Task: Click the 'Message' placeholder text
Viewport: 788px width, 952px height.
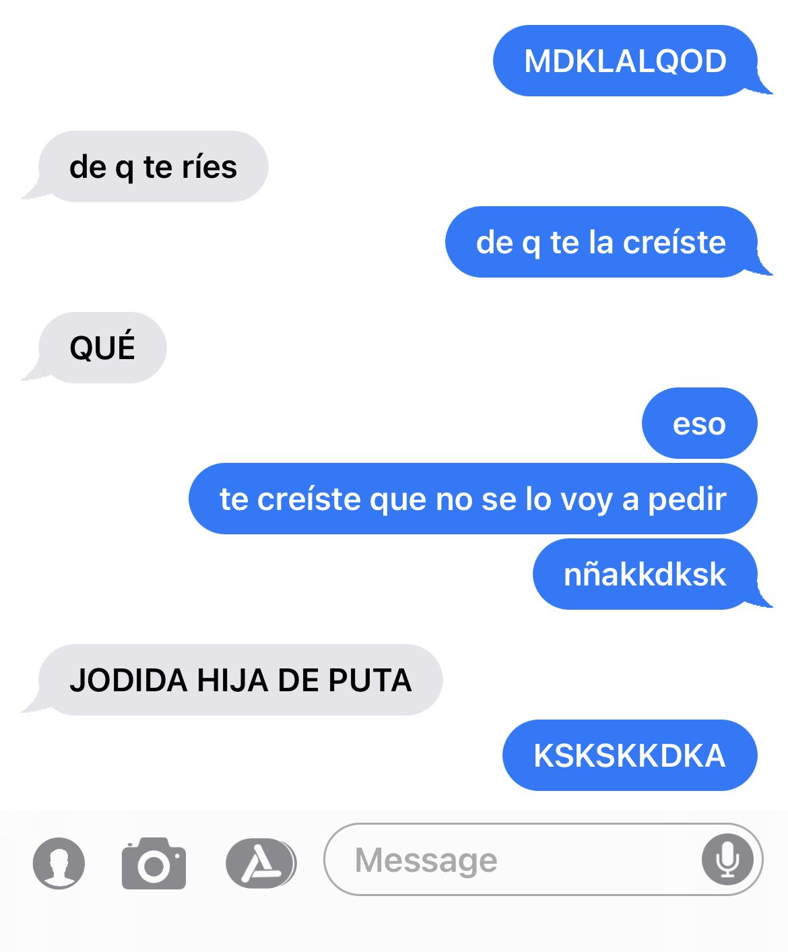Action: click(426, 860)
